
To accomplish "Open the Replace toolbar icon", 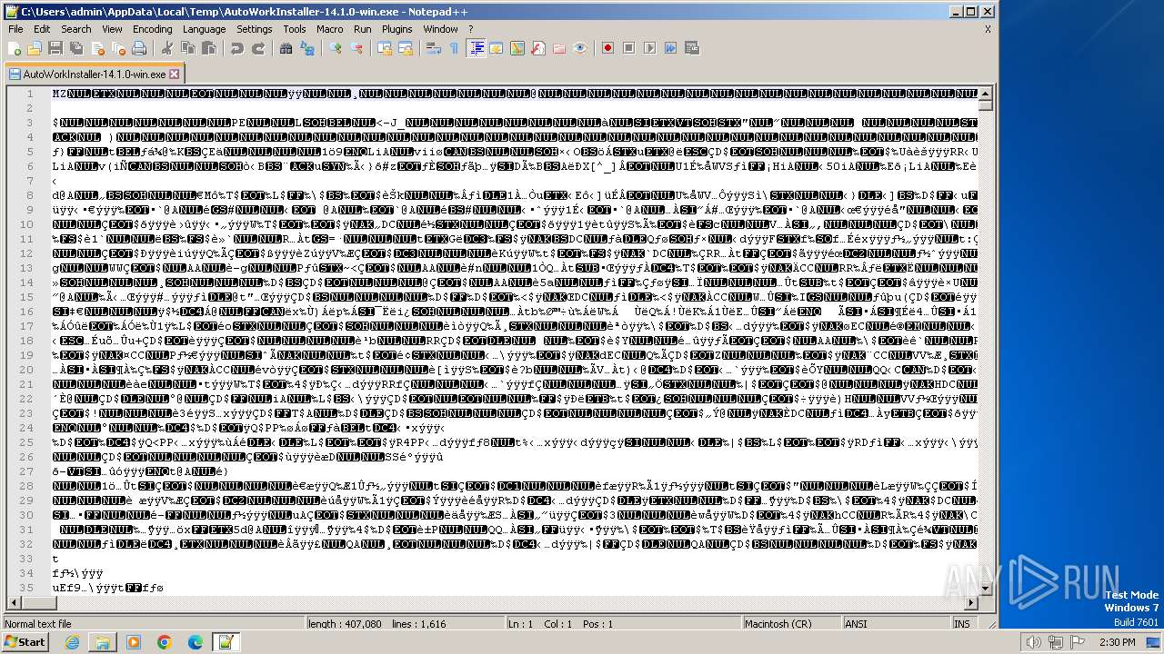I will click(306, 48).
